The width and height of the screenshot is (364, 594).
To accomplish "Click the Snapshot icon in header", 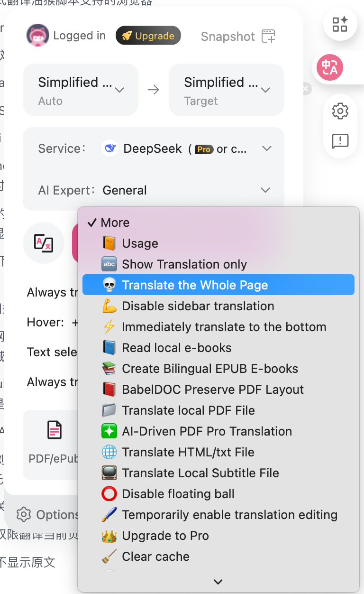I will (268, 37).
